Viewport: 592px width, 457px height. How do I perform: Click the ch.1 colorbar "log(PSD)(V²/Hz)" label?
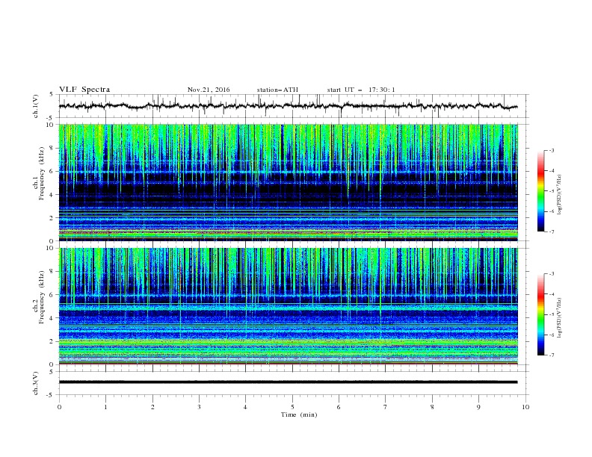pos(560,195)
